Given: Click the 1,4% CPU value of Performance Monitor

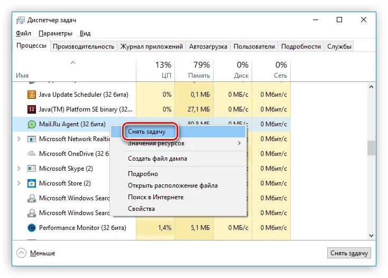Looking at the screenshot, I should (164, 228).
